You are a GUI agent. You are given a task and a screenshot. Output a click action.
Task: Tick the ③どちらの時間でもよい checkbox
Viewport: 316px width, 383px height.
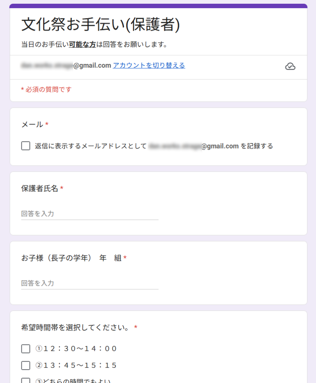point(26,380)
